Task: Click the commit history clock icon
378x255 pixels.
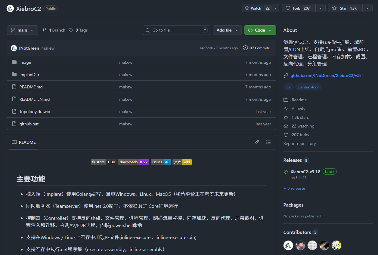Action: tap(246, 48)
